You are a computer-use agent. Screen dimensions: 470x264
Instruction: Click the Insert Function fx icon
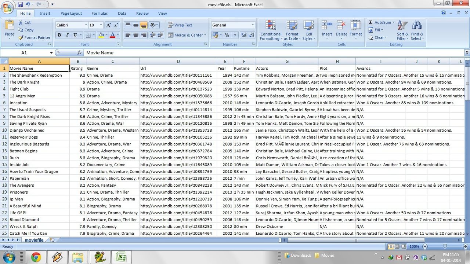click(79, 53)
